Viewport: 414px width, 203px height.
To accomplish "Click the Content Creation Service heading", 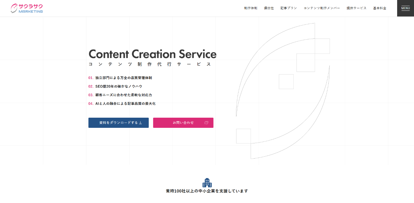I will pos(153,54).
